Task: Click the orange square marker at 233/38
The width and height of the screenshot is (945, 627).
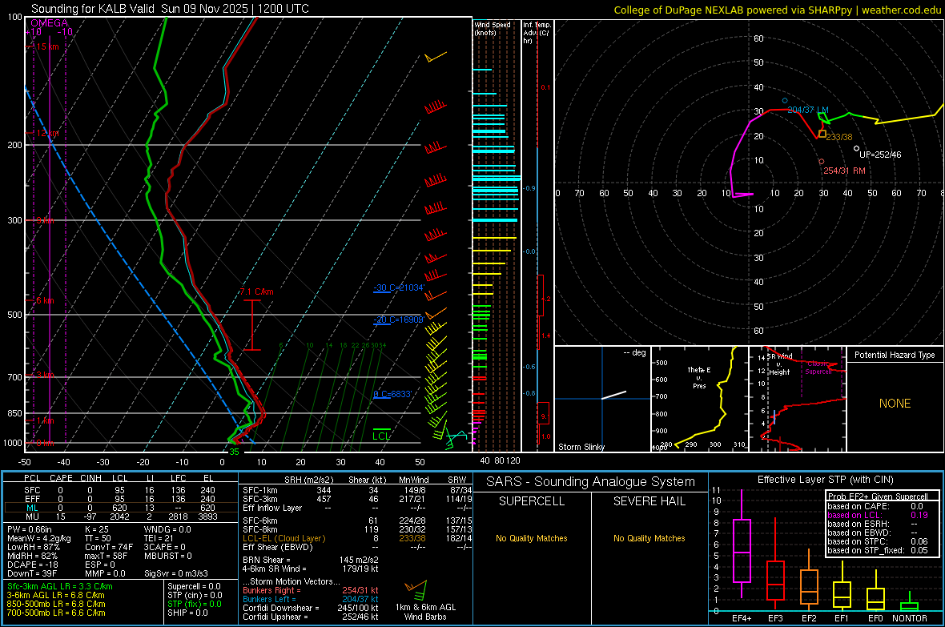Action: [822, 134]
